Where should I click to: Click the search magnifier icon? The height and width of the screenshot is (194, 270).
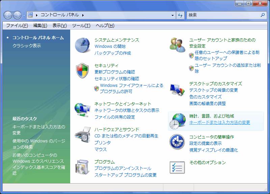point(263,15)
